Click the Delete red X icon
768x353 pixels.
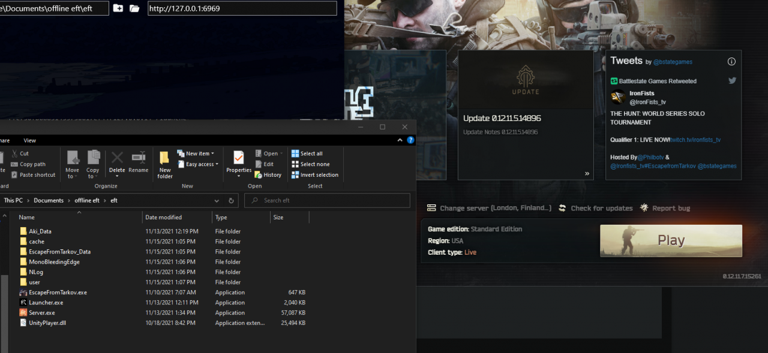pyautogui.click(x=117, y=158)
